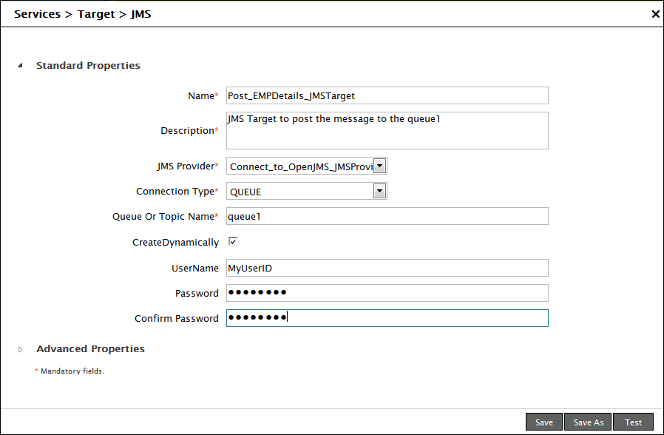
Task: Click the Advanced Properties heading text
Action: pos(90,348)
